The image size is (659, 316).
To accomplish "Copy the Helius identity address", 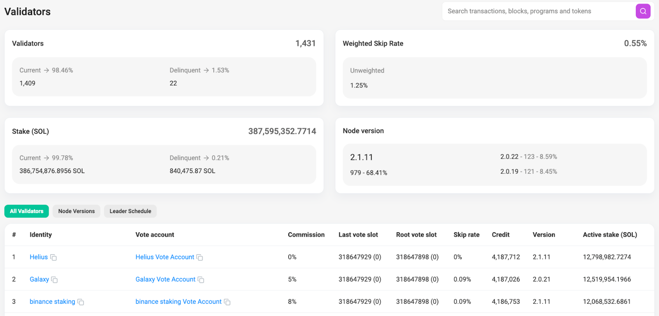I will click(x=54, y=257).
